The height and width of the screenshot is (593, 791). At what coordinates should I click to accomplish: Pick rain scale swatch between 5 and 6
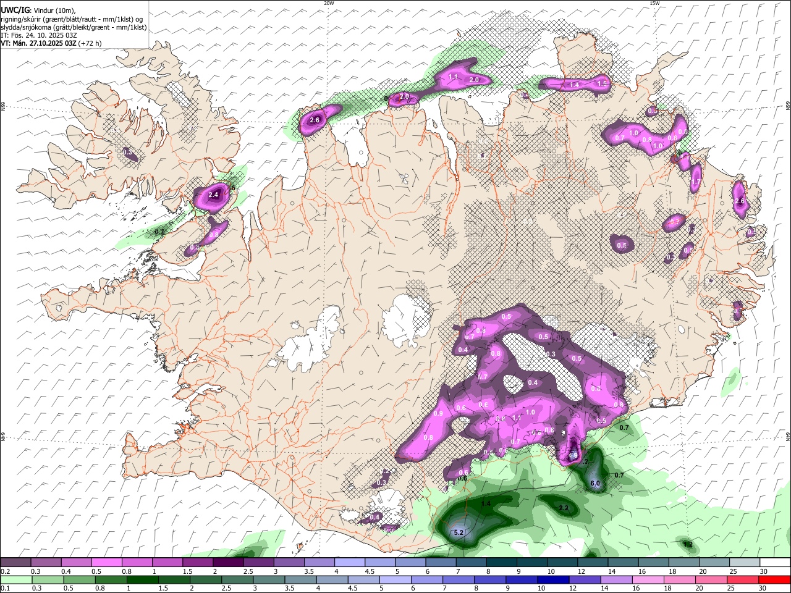[x=395, y=580]
